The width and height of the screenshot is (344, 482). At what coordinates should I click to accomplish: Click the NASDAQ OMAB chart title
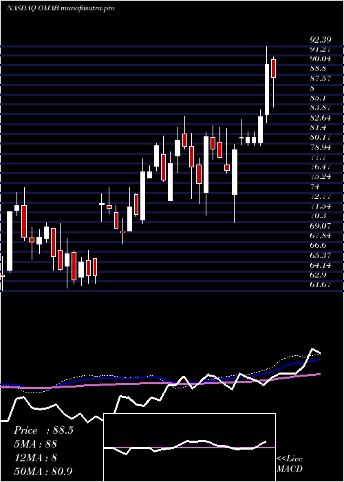tap(61, 8)
